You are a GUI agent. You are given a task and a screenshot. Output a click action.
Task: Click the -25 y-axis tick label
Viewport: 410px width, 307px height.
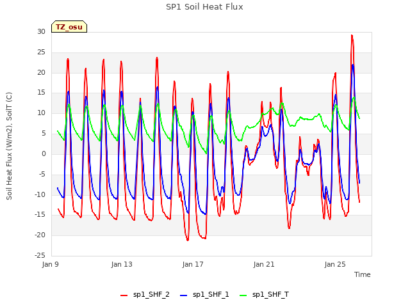point(40,255)
